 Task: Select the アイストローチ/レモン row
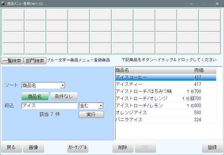[x=166, y=106]
